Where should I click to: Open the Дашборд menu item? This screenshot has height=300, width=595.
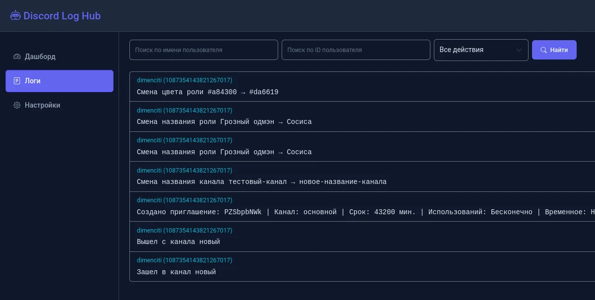(x=59, y=57)
